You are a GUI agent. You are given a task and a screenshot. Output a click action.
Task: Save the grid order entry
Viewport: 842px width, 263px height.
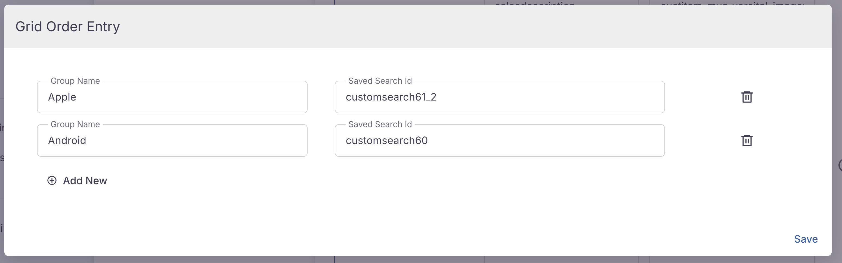(805, 239)
